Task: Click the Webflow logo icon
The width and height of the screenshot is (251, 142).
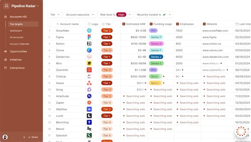Action: pyautogui.click(x=89, y=109)
